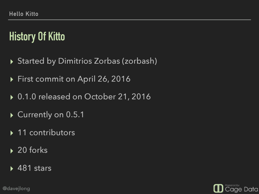Click the @davejlong Twitter handle

pos(16,188)
